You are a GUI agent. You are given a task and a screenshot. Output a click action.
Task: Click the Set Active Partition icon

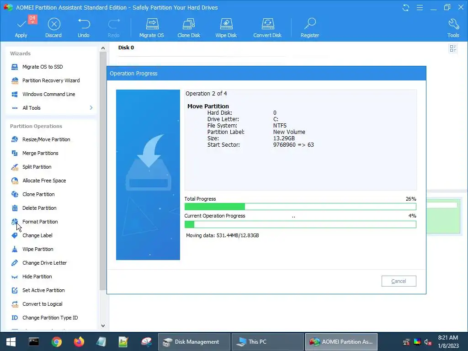(x=15, y=290)
